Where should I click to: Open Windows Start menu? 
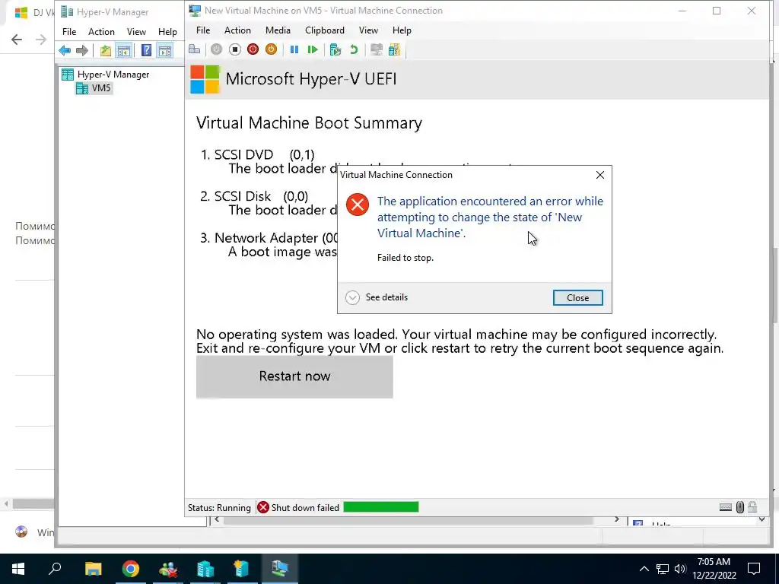click(18, 569)
